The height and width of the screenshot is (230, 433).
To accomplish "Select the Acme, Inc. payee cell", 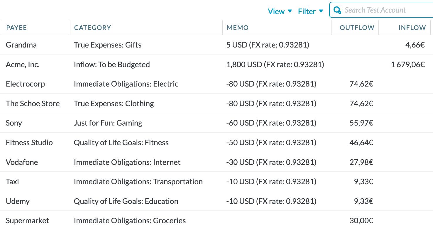I will pos(23,65).
